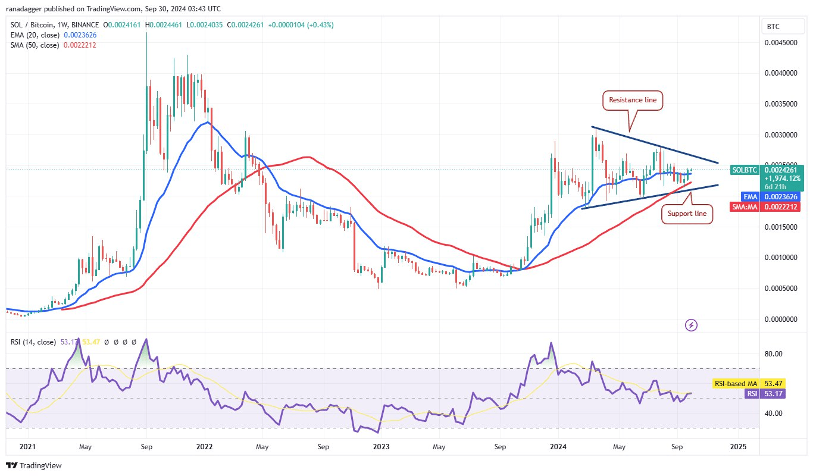This screenshot has width=813, height=476.
Task: Click the 0.0030000 price axis label
Action: pyautogui.click(x=780, y=135)
